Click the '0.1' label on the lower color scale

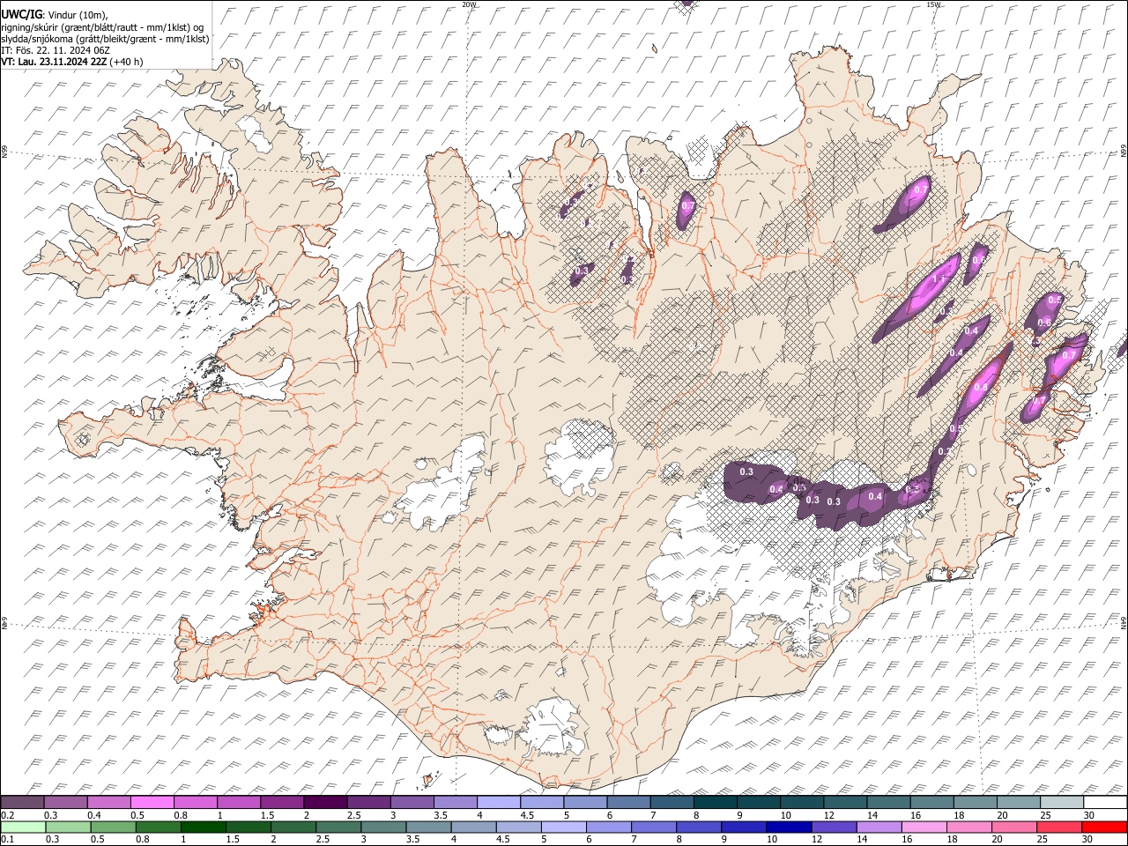(7, 840)
